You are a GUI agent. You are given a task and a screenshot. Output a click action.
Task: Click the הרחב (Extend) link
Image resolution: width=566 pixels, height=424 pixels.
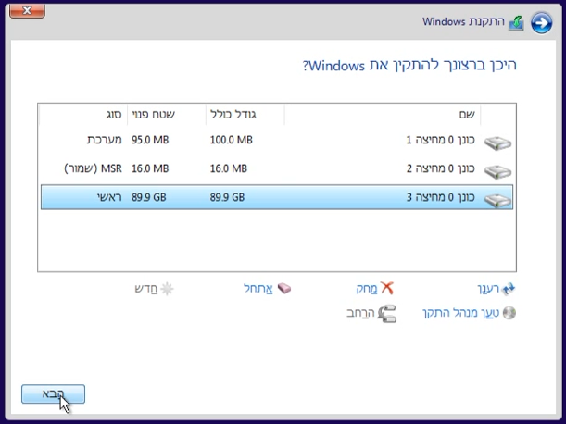(360, 313)
